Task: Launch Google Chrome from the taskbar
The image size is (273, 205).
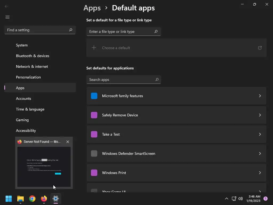Action: pyautogui.click(x=32, y=199)
